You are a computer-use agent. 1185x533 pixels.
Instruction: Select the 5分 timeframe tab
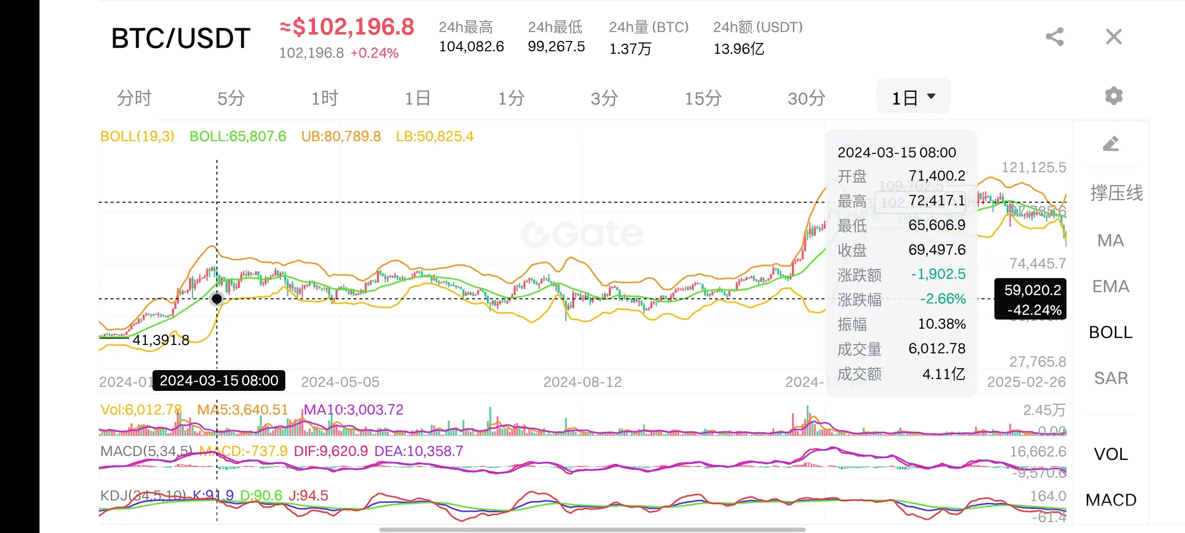231,98
